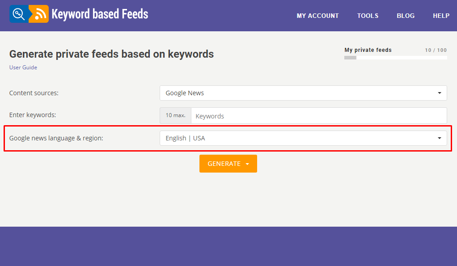The image size is (457, 266).
Task: Click the Content sources dropdown arrow
Action: pyautogui.click(x=439, y=93)
